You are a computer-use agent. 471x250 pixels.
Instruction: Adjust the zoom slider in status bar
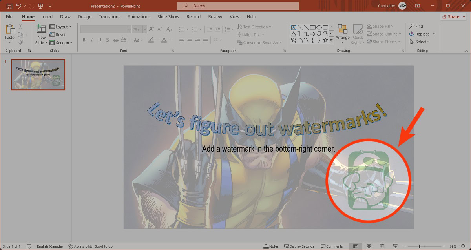pos(420,246)
